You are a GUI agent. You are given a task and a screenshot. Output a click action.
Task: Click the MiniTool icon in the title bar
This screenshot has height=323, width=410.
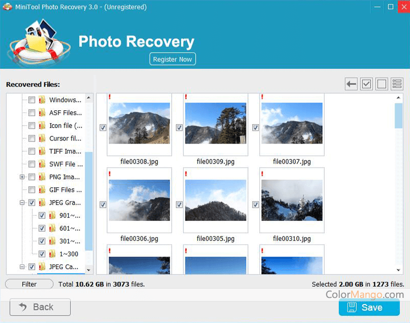(7, 7)
